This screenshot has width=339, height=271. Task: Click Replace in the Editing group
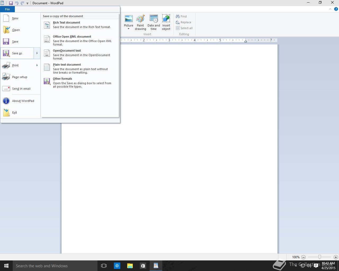click(x=183, y=22)
